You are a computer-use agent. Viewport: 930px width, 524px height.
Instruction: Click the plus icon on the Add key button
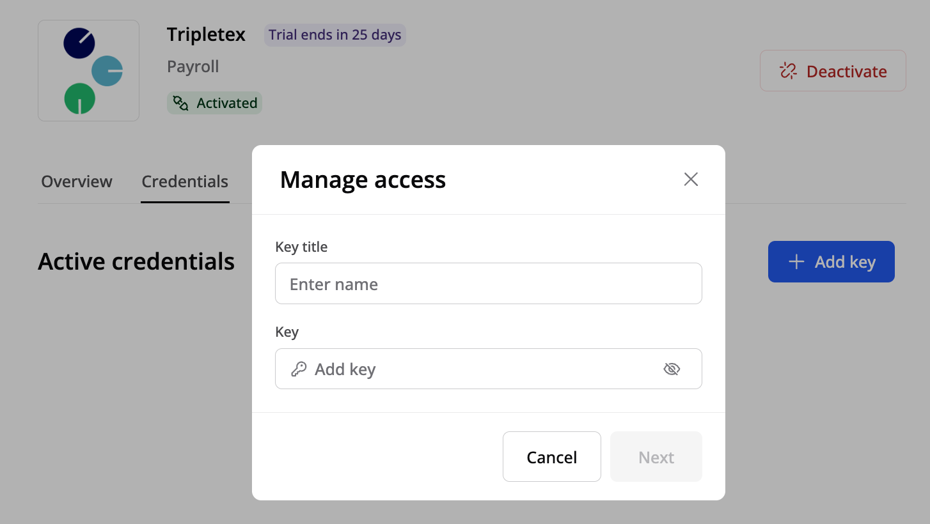click(x=796, y=261)
